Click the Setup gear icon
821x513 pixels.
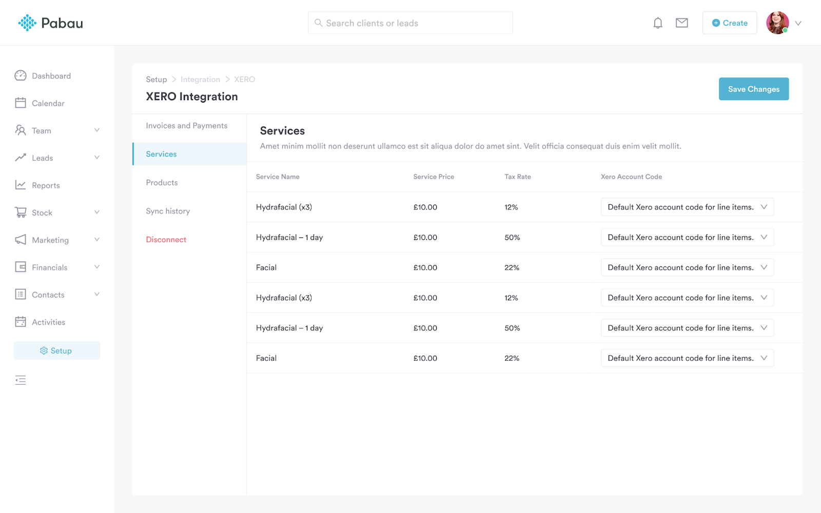44,351
